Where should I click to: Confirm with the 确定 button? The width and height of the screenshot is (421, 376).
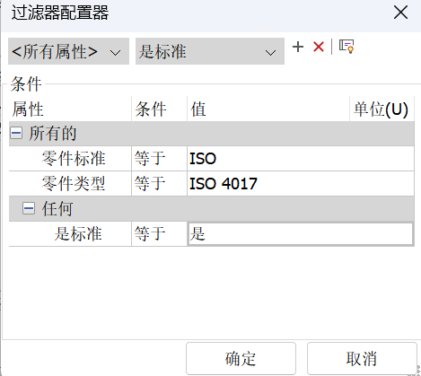(241, 358)
